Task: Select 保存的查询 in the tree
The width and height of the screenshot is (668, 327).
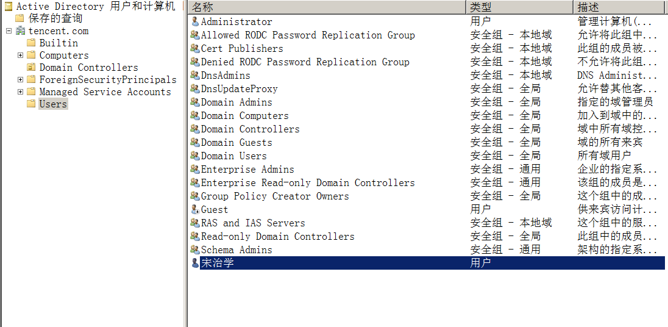Action: coord(55,18)
